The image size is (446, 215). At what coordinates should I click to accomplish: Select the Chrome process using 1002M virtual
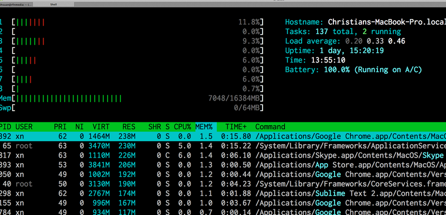[x=223, y=175]
